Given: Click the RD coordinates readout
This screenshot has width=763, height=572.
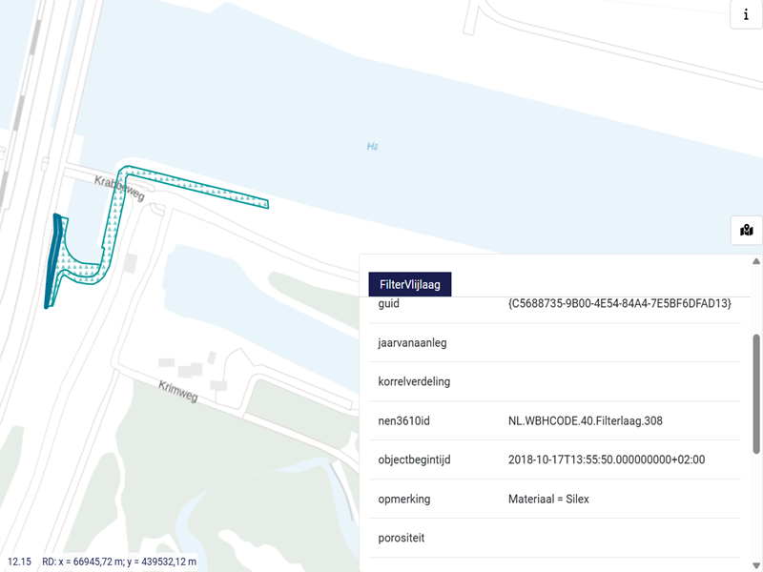Looking at the screenshot, I should pyautogui.click(x=119, y=562).
